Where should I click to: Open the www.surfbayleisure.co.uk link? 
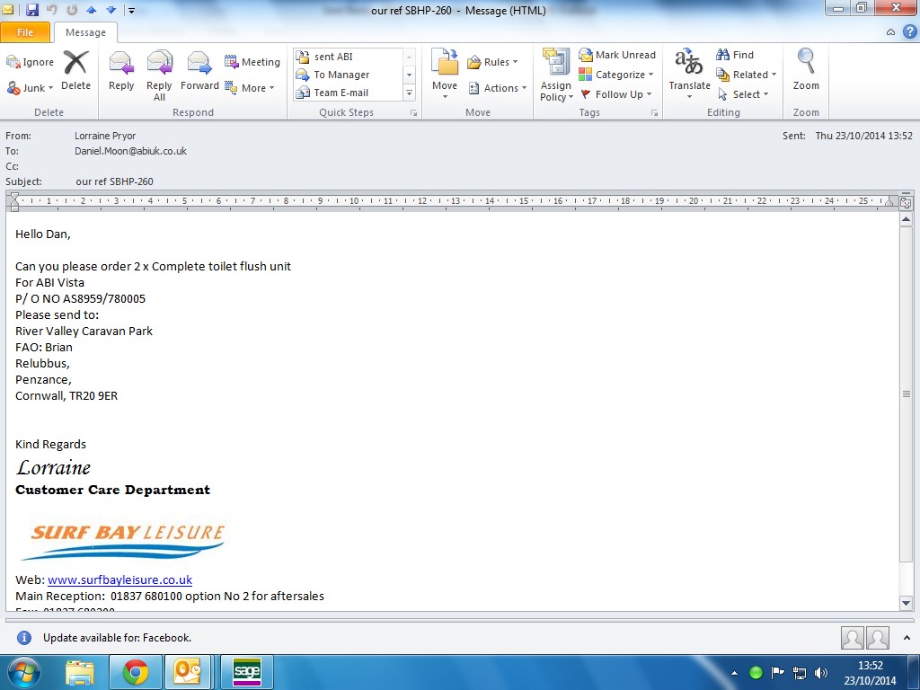tap(119, 579)
